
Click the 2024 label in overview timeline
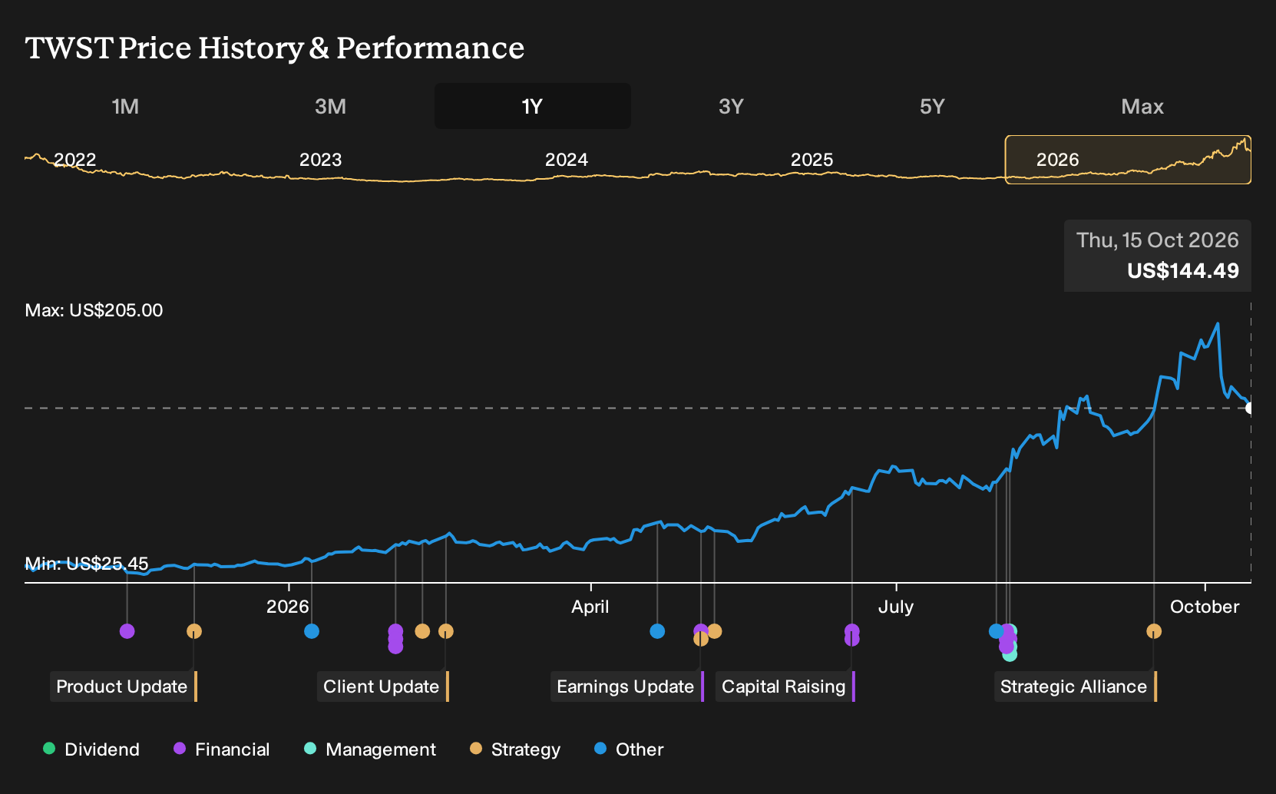(x=567, y=160)
